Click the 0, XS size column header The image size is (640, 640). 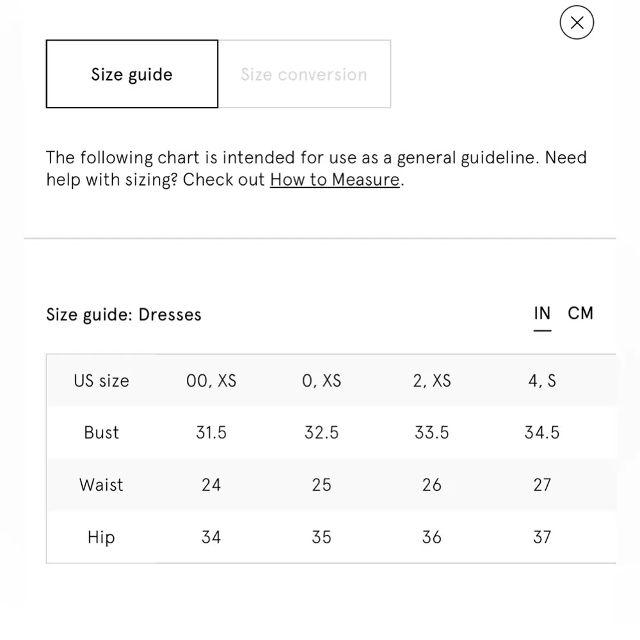pyautogui.click(x=321, y=381)
